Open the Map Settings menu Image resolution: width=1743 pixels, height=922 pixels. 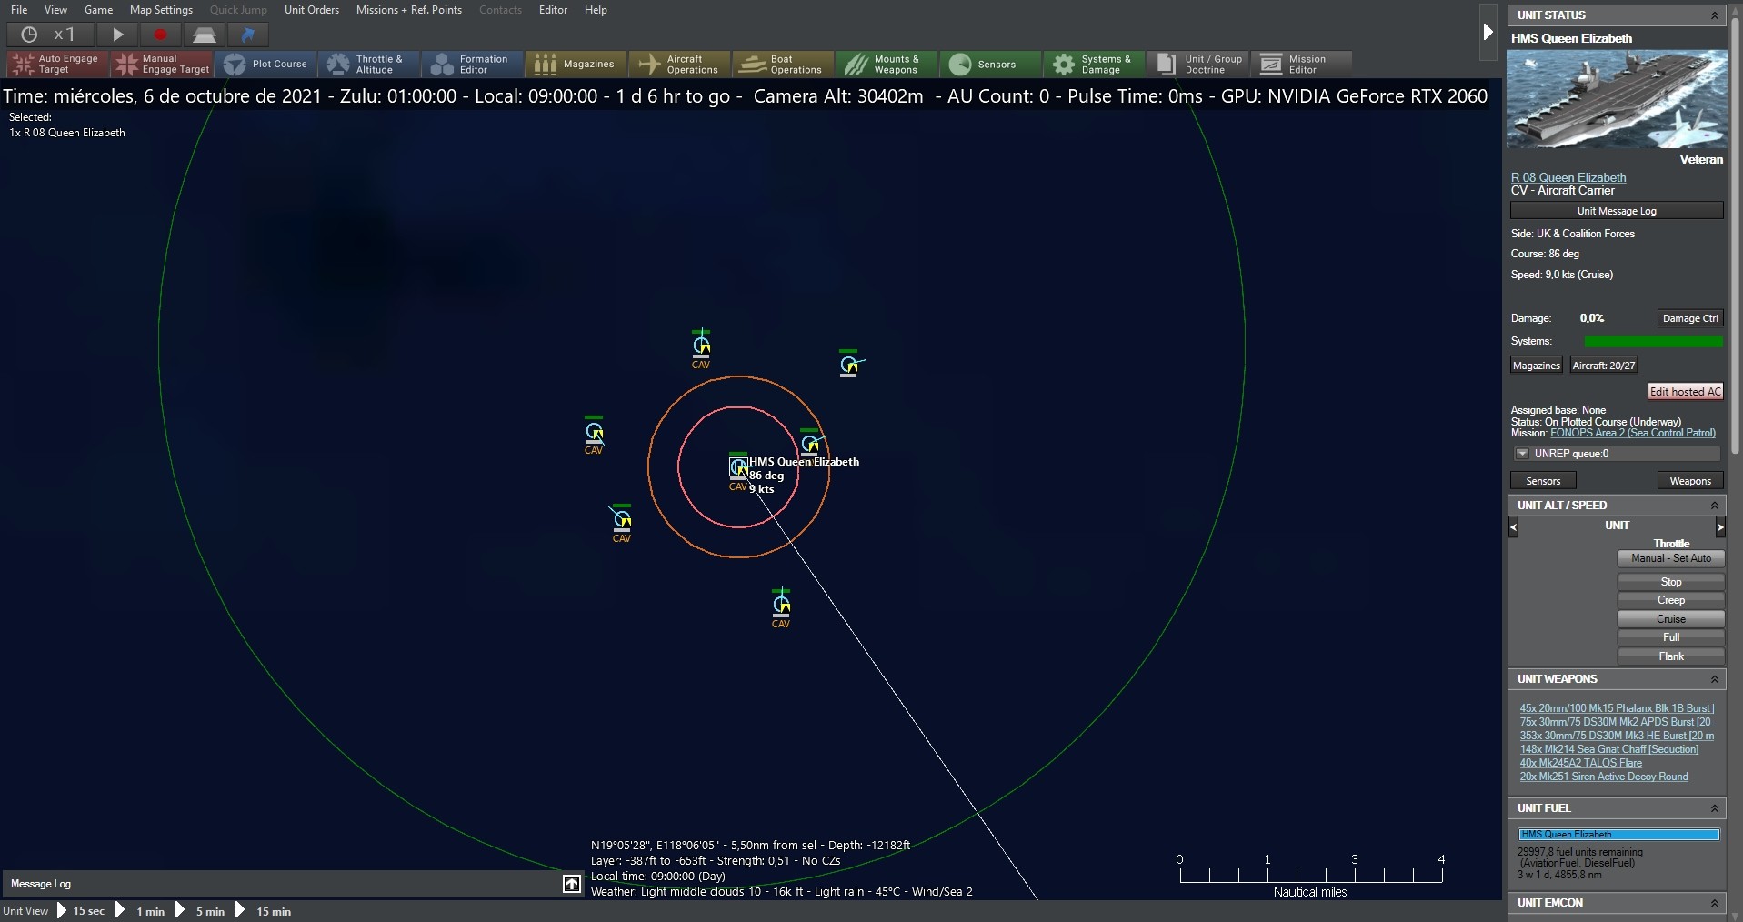(160, 10)
